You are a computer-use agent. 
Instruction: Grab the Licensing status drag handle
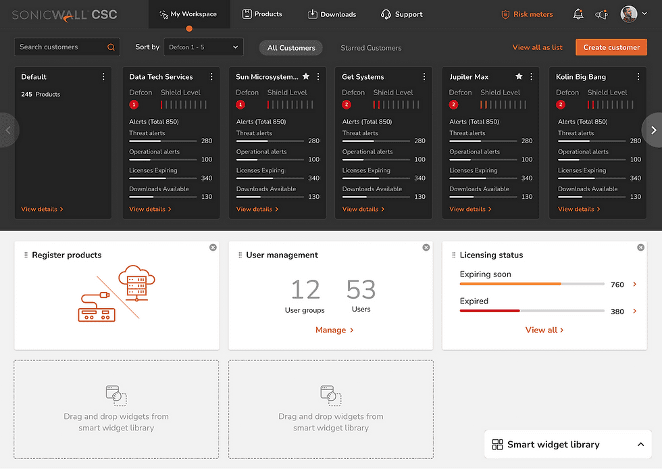453,255
